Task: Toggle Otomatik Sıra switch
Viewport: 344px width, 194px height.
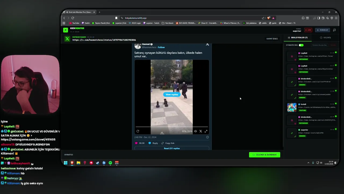Action: [x=301, y=45]
